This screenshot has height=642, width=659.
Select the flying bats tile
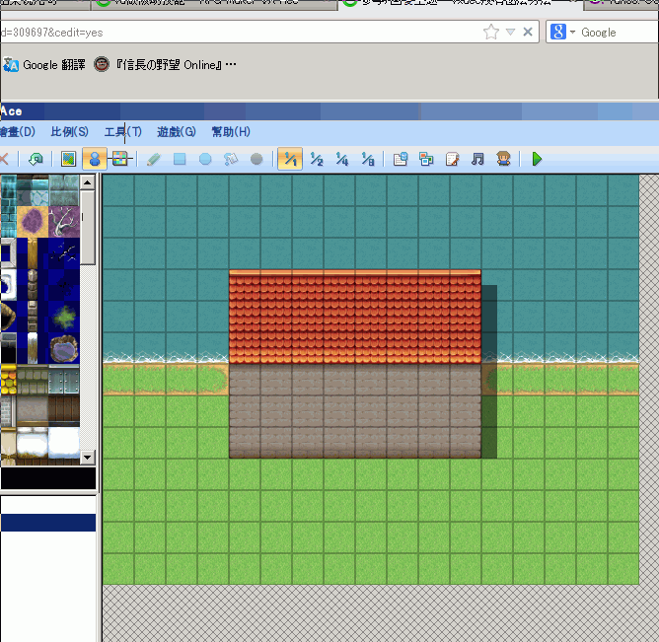coord(64,253)
